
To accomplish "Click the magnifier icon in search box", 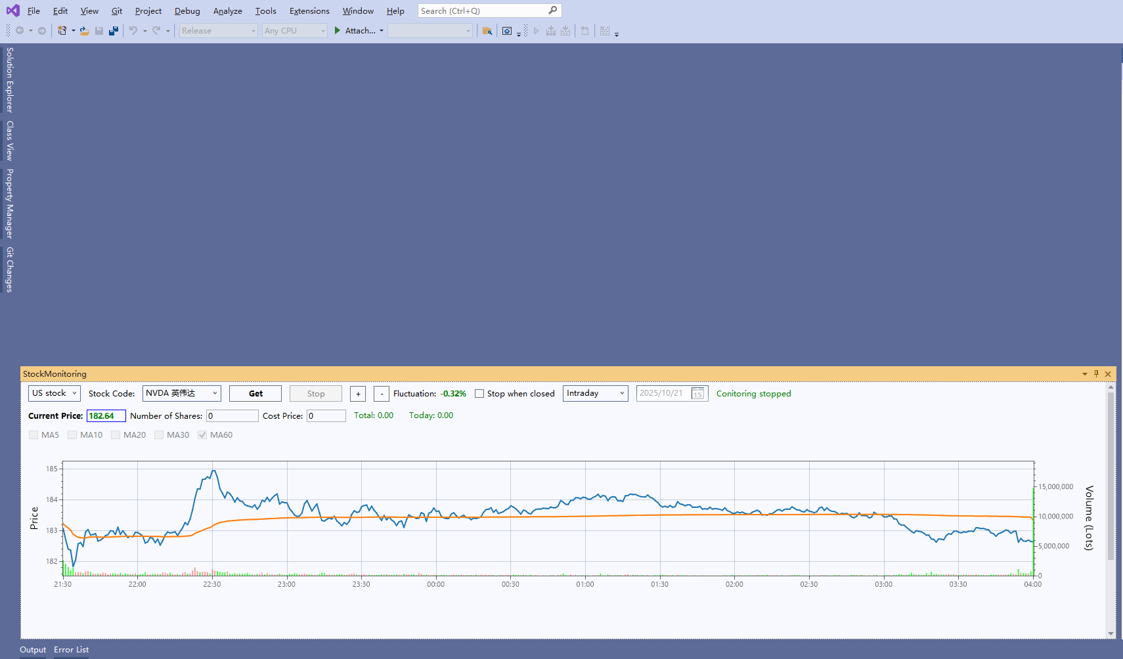I will (553, 11).
